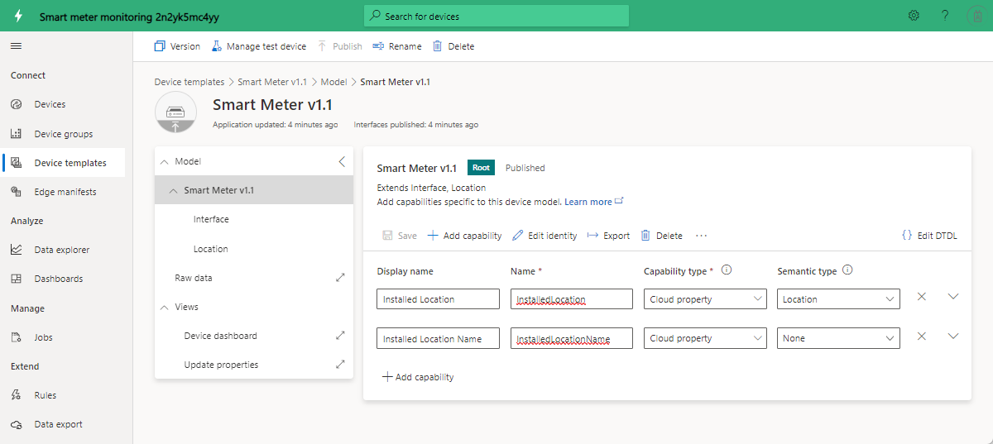Click the Model breadcrumb link

(333, 82)
